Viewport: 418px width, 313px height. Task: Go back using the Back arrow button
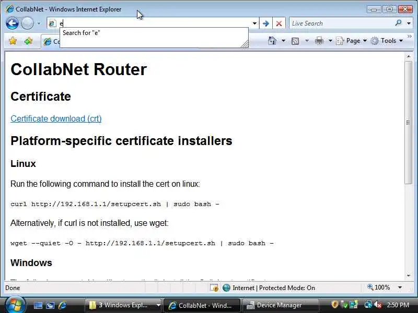pyautogui.click(x=12, y=23)
